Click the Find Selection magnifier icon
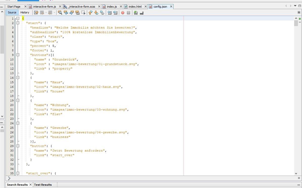302x188 pixels. click(x=60, y=12)
